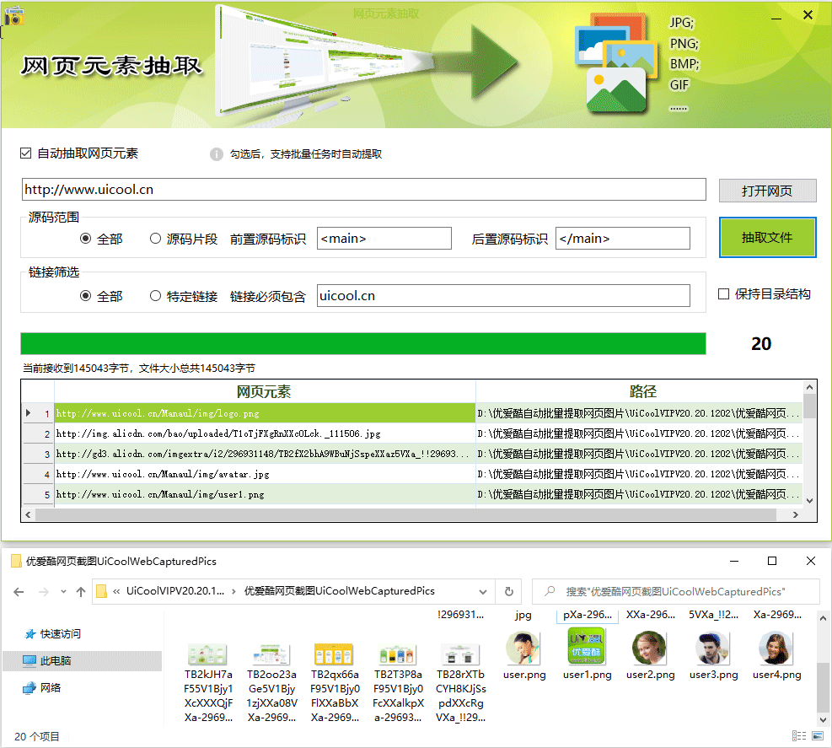This screenshot has height=748, width=832.
Task: Select row 2 T1oTjFXgRnXXc0Lck URL
Action: coord(264,433)
